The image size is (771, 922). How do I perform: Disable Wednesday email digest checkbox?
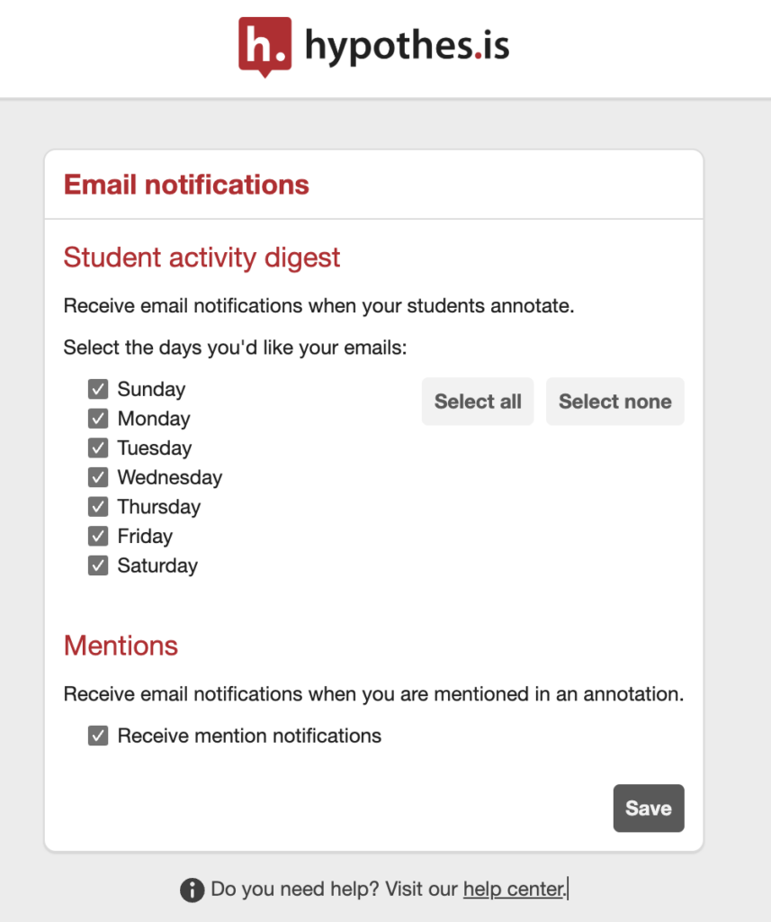pos(98,477)
